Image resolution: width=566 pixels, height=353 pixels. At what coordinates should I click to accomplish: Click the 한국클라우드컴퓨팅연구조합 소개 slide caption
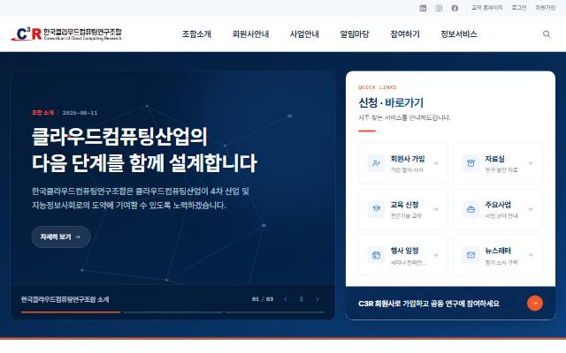tap(65, 299)
